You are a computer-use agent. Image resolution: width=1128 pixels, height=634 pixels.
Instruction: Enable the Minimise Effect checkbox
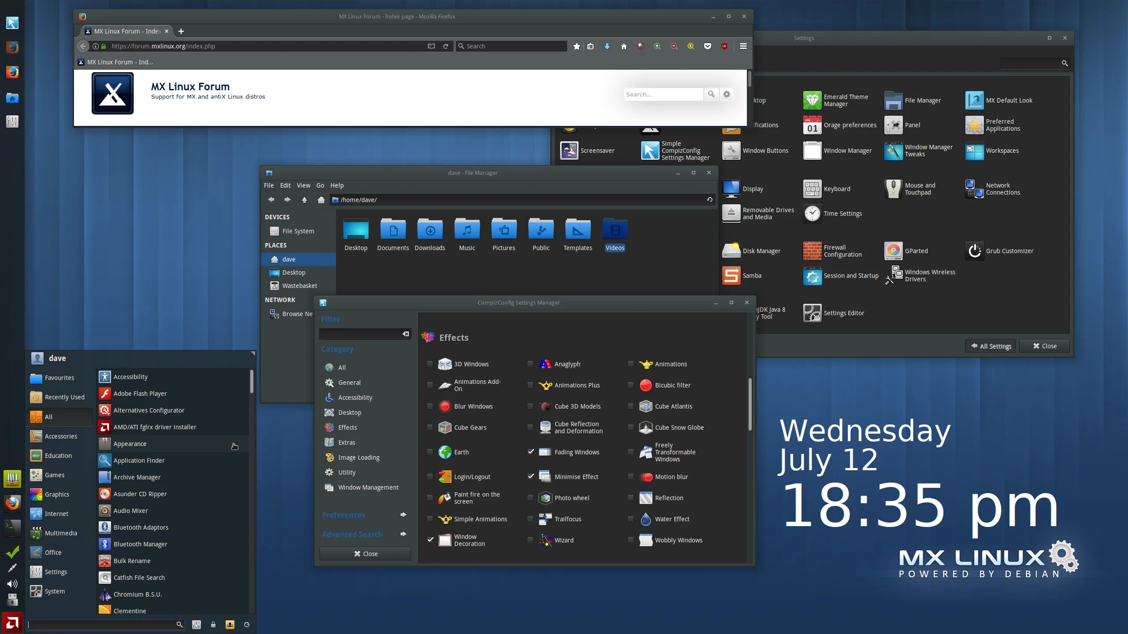point(530,476)
